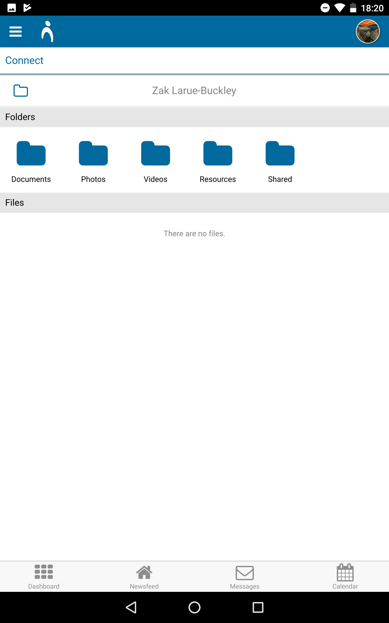Open the Shared folder
The image size is (389, 623).
click(280, 162)
